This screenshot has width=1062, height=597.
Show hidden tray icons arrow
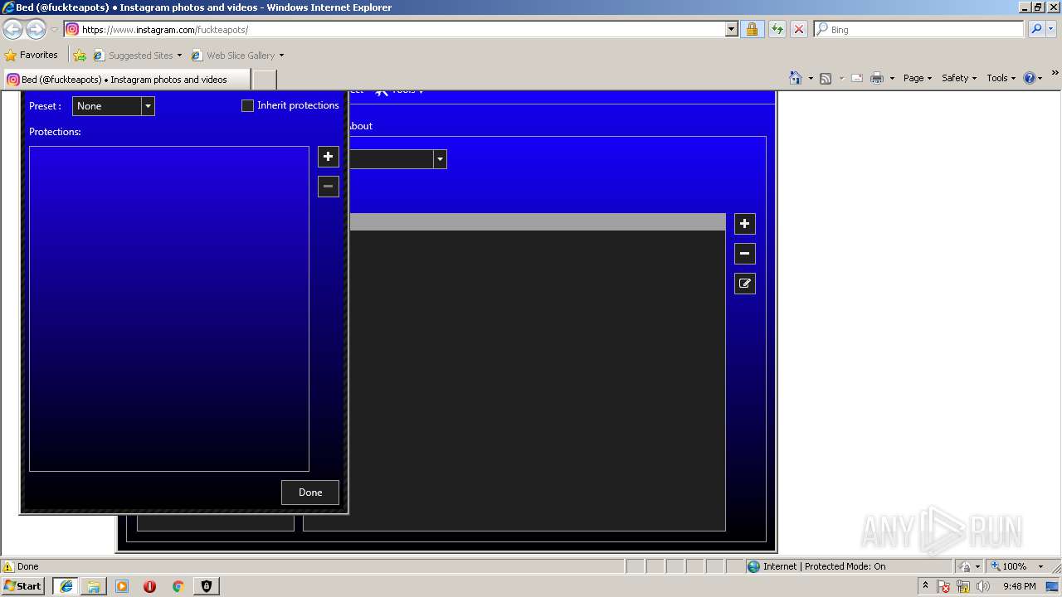tap(925, 586)
